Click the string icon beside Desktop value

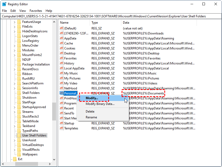[61, 53]
